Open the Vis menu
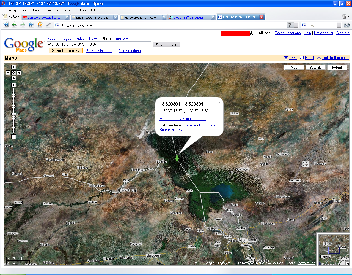352x275 pixels. point(24,10)
